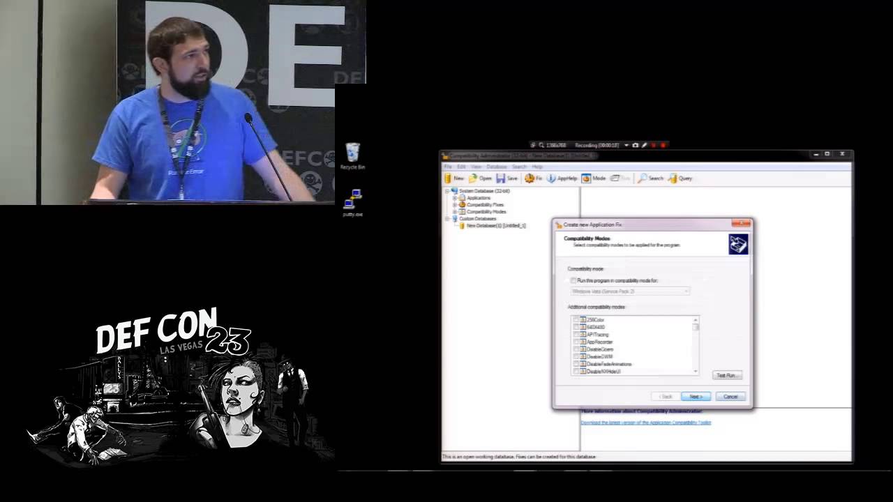
Task: Click the Test Run button
Action: point(726,375)
